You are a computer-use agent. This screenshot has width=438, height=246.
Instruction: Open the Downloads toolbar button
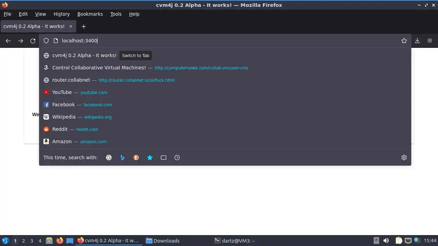417,41
